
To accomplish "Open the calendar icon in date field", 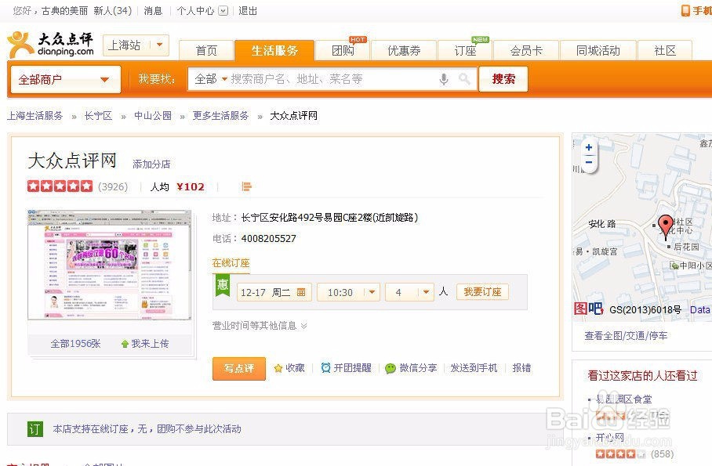I will click(x=301, y=292).
